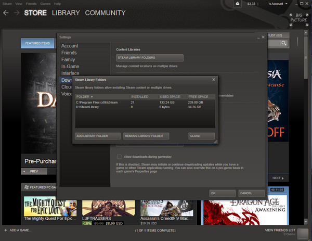
Task: Switch to the LIBRARY tab
Action: pos(65,12)
